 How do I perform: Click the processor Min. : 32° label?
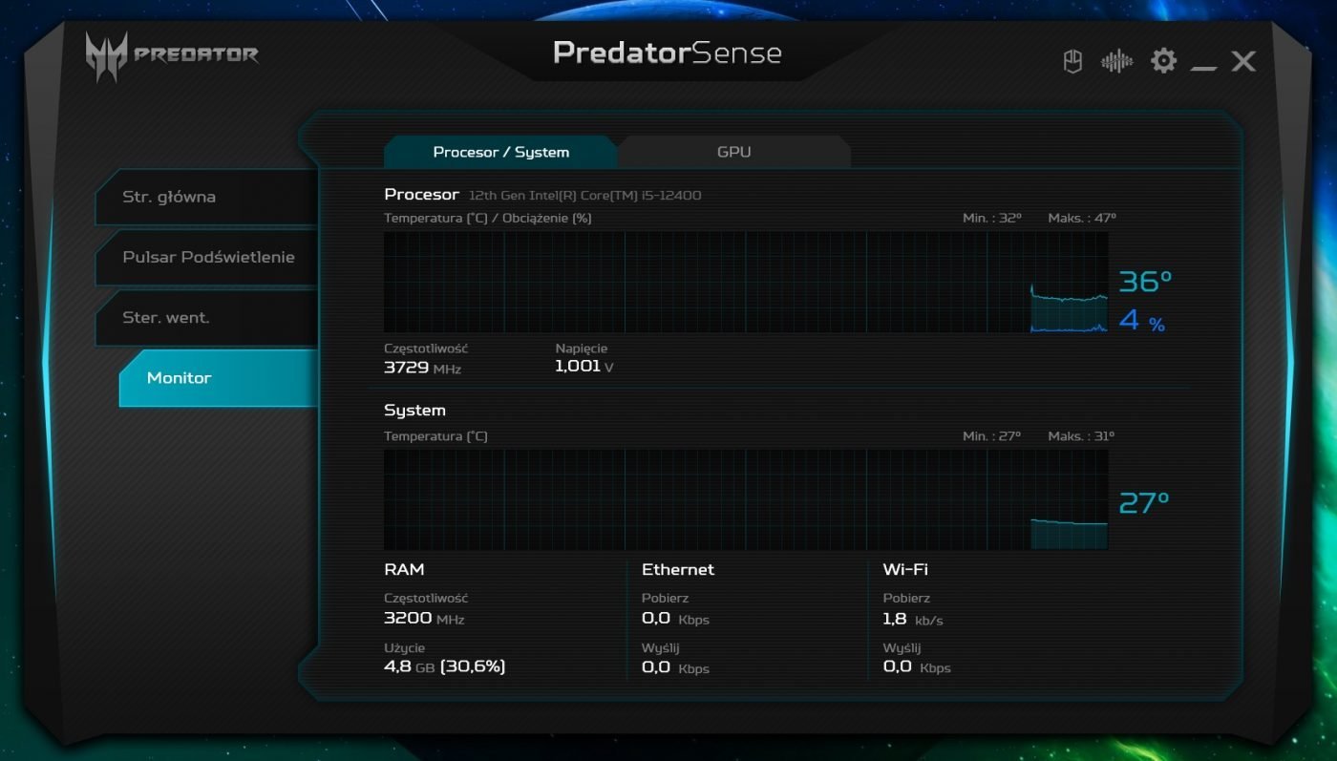tap(992, 218)
